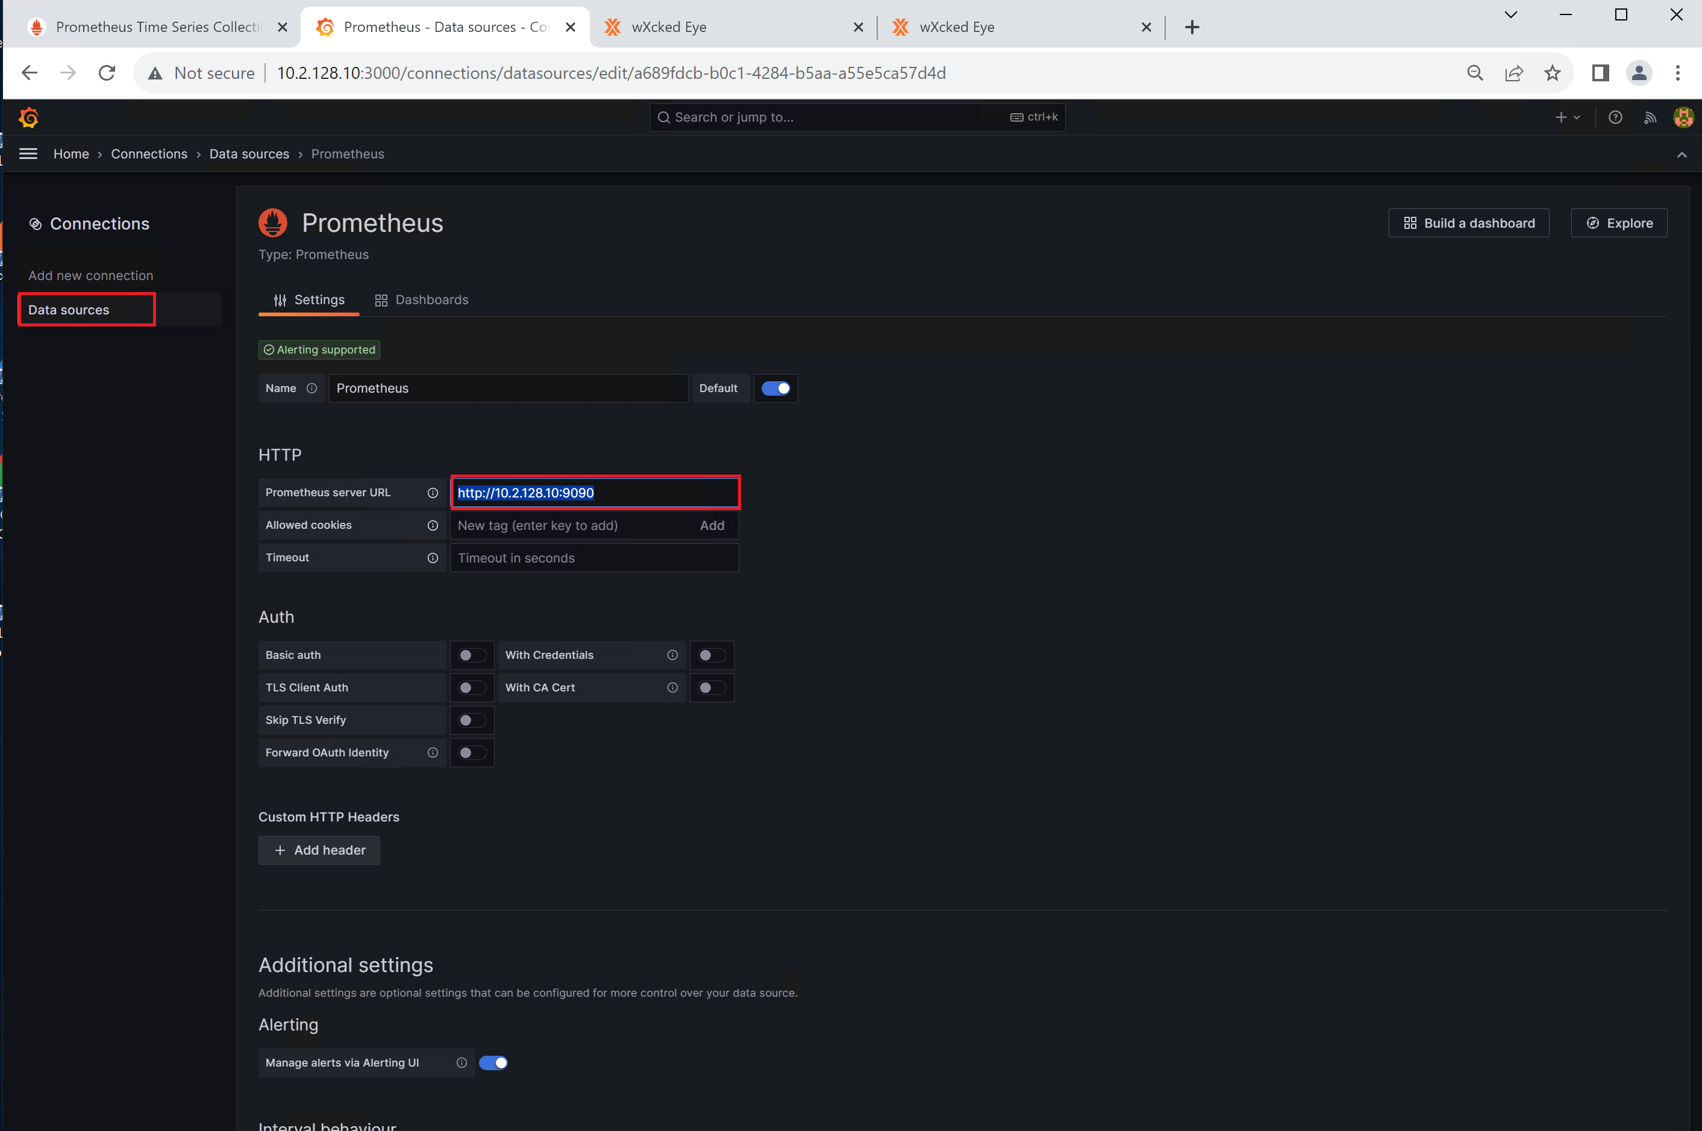Viewport: 1702px width, 1131px height.
Task: Enable the Basic auth toggle
Action: (472, 655)
